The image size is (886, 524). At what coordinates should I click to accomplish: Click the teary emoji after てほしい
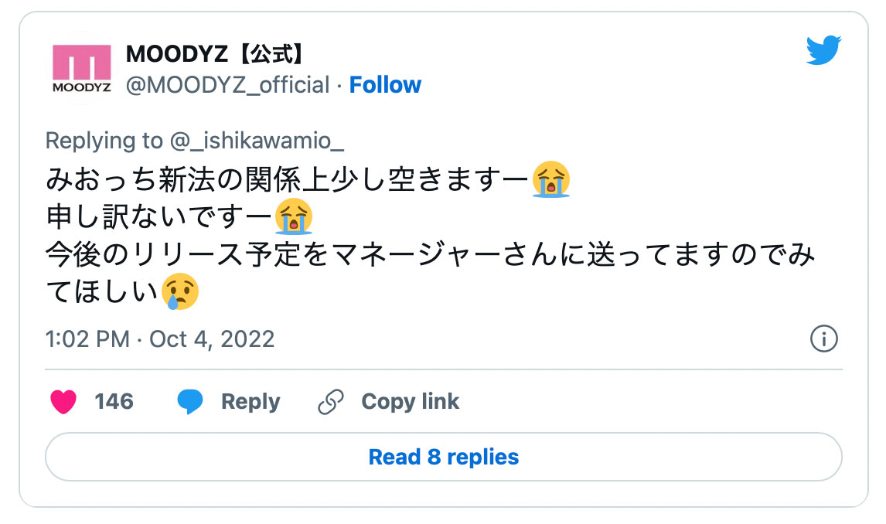pos(181,291)
